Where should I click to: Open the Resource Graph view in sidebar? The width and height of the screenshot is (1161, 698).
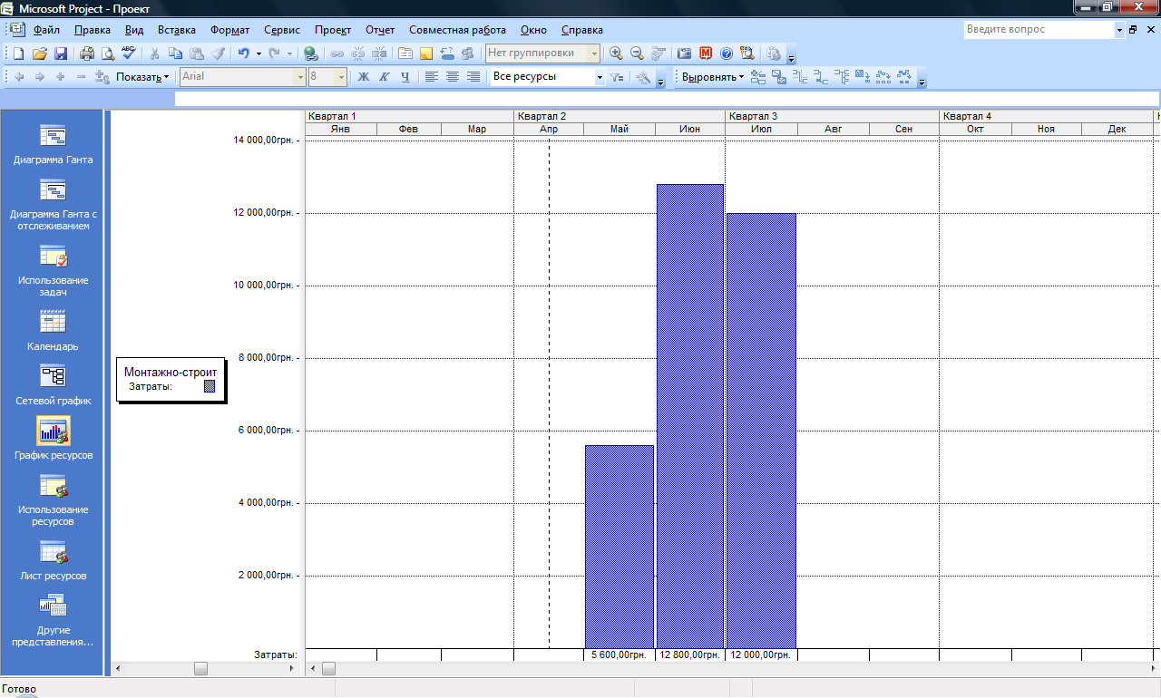pyautogui.click(x=54, y=439)
